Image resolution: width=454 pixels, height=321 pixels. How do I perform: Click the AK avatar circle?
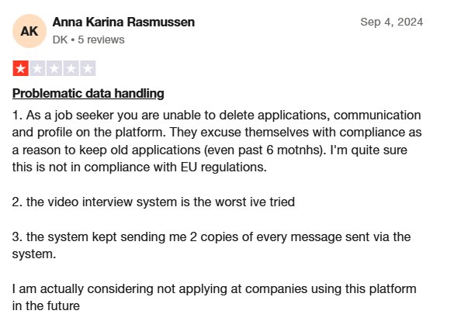(29, 31)
